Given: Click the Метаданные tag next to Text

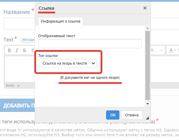Looking at the screenshot, I should 27,40.
